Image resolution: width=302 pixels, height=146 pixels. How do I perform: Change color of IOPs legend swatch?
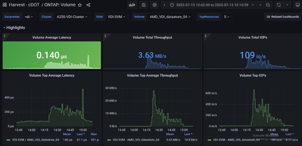(210, 140)
